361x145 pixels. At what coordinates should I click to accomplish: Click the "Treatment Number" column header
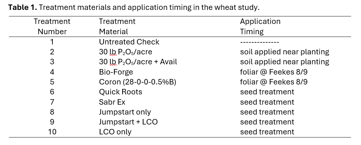52,26
